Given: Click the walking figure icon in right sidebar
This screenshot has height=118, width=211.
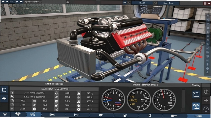Looking at the screenshot, I should 208,73.
